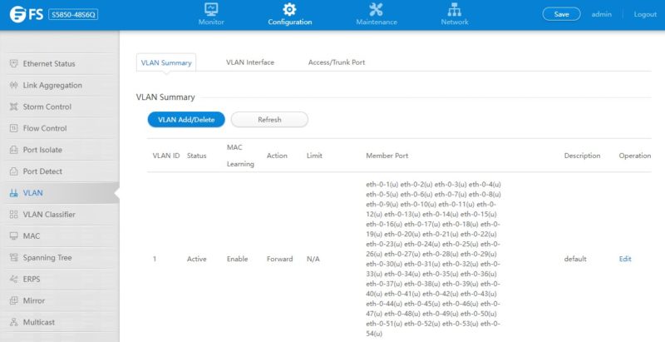
Task: Click the Storm Control sidebar icon
Action: tap(13, 107)
